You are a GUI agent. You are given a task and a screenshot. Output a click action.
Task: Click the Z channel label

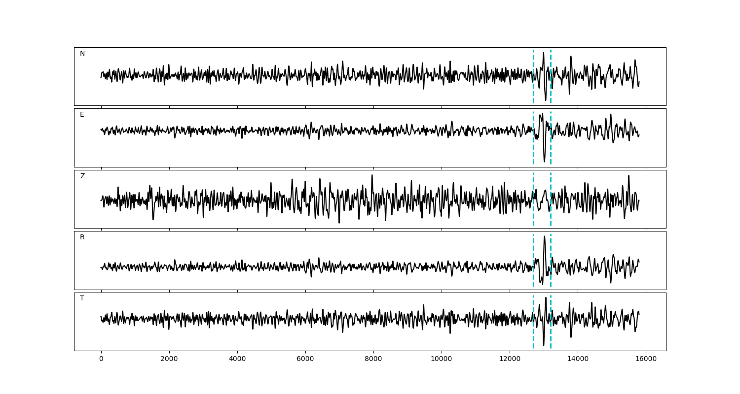pos(82,176)
